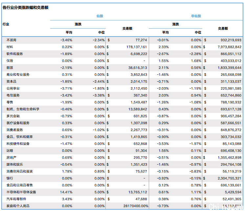Click the value 6,698,222

point(139,54)
